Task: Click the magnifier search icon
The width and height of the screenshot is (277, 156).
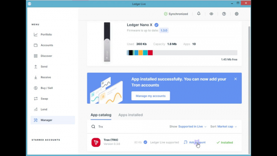Action: click(93, 127)
